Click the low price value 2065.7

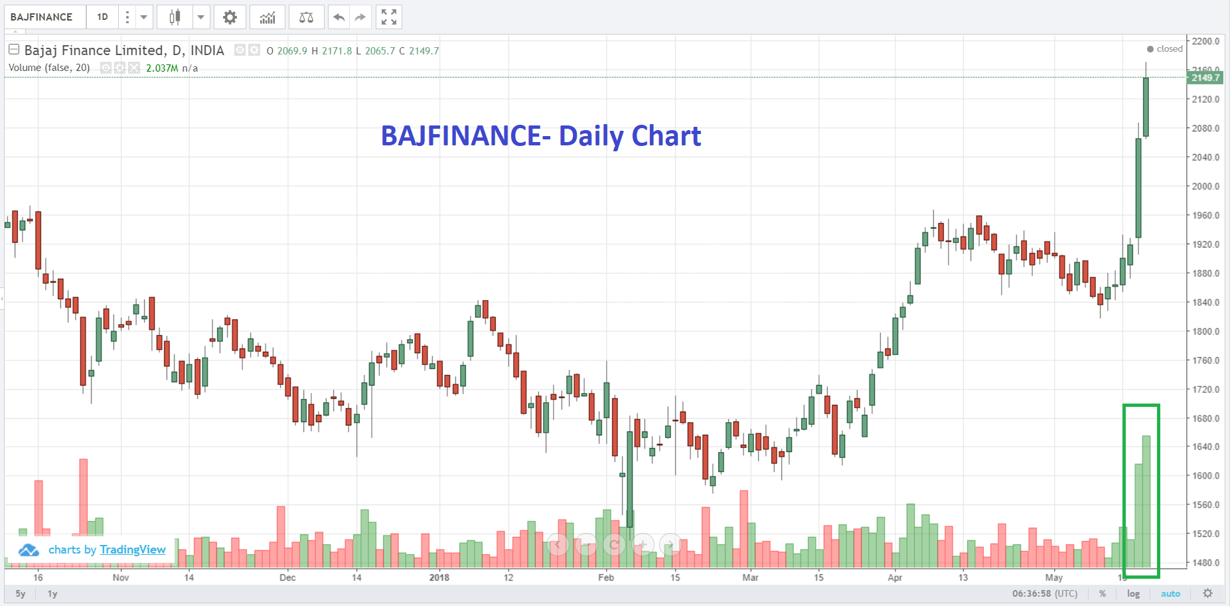click(380, 51)
